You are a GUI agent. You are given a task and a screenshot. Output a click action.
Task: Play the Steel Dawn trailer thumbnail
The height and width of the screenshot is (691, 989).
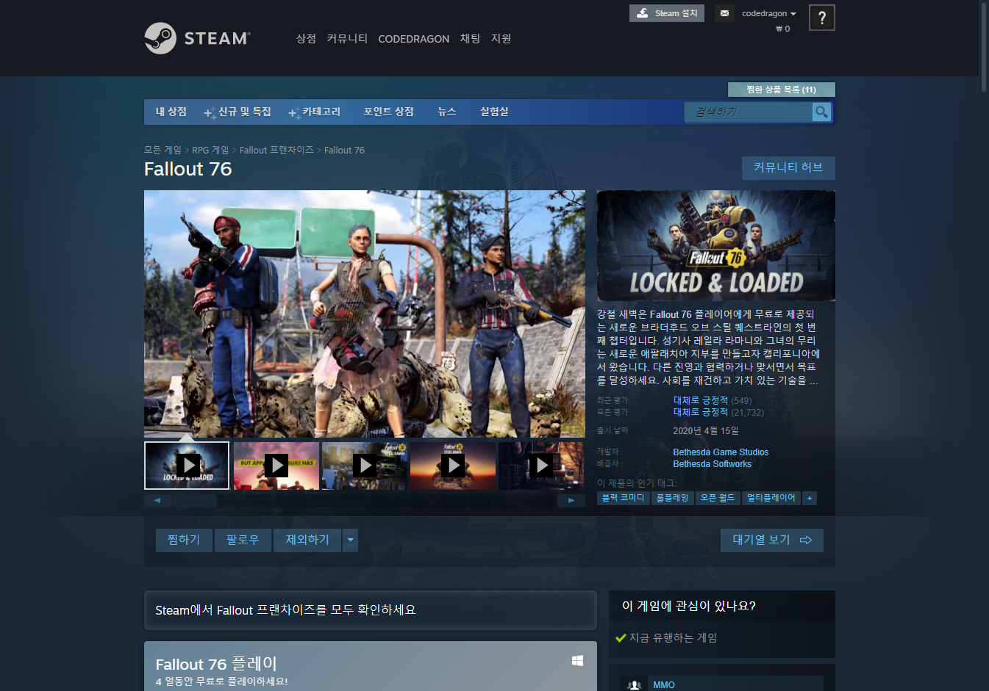364,466
